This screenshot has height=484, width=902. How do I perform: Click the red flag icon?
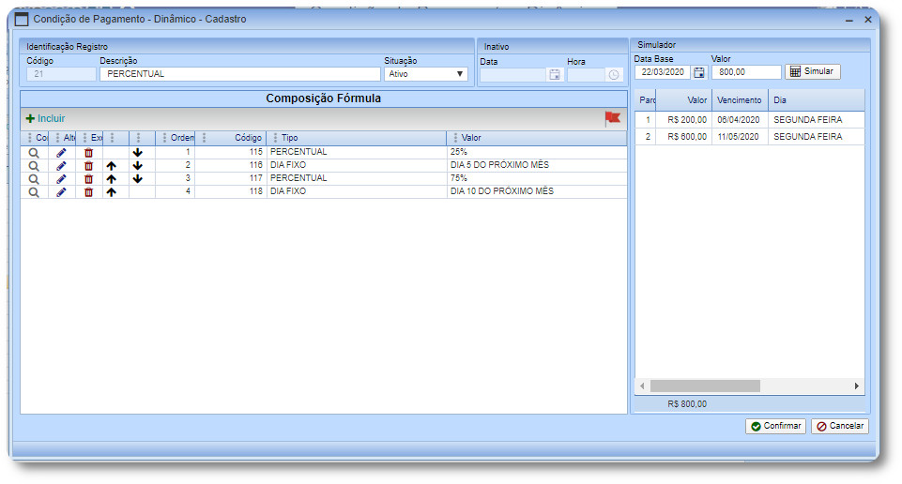[612, 118]
